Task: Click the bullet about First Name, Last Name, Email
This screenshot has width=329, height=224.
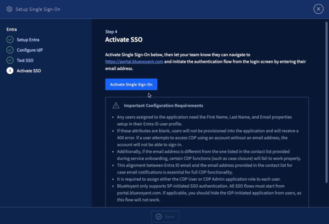Action: 204,120
